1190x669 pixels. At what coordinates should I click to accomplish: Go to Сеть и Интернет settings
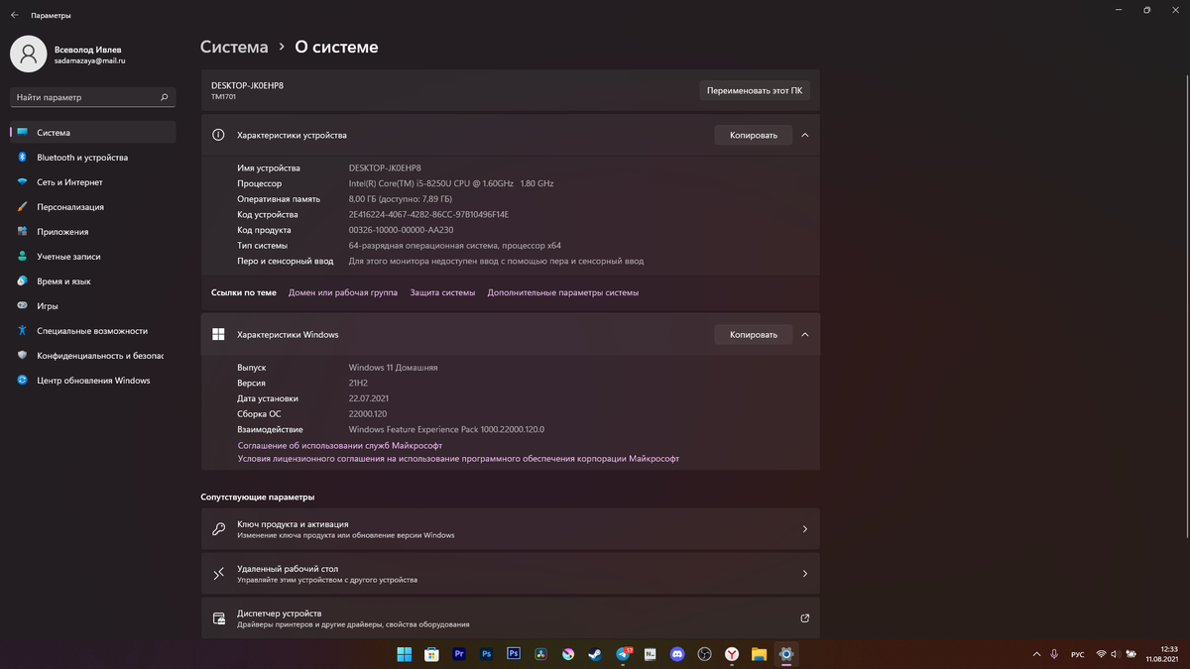92,181
